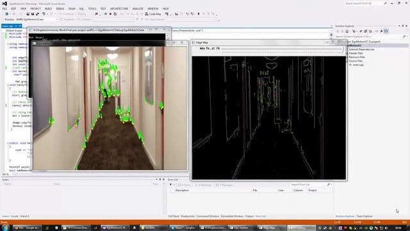Image resolution: width=410 pixels, height=231 pixels.
Task: Open the Error List filter funnel dropdown
Action: pos(171,185)
